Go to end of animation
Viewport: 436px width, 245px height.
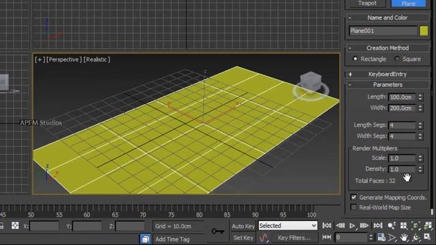tap(377, 225)
